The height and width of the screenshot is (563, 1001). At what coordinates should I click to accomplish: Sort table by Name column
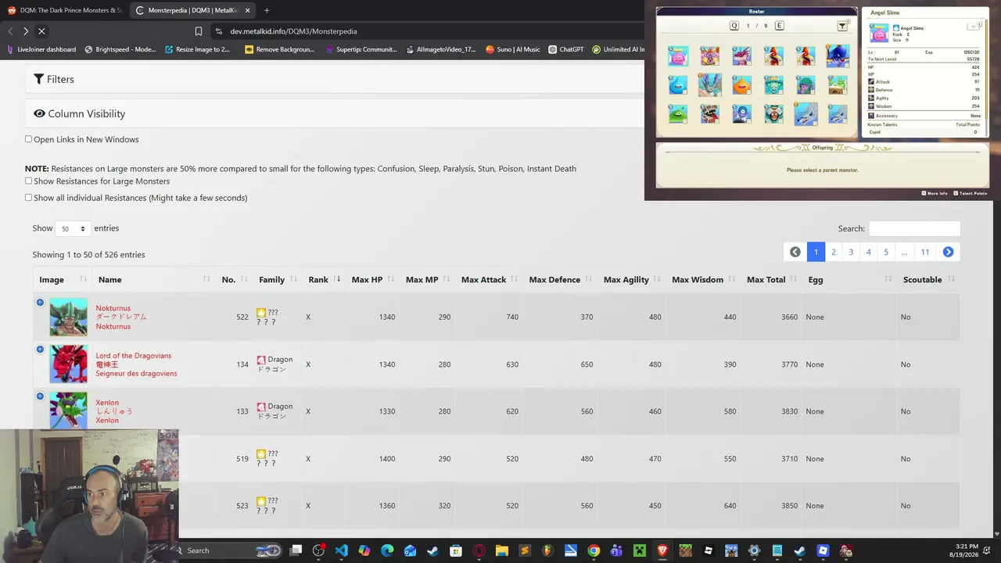(153, 279)
